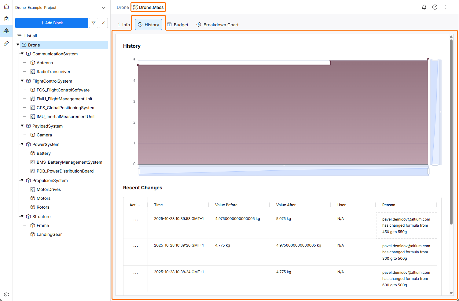Open the tasks clipboard icon in sidebar
The image size is (459, 301).
6,18
